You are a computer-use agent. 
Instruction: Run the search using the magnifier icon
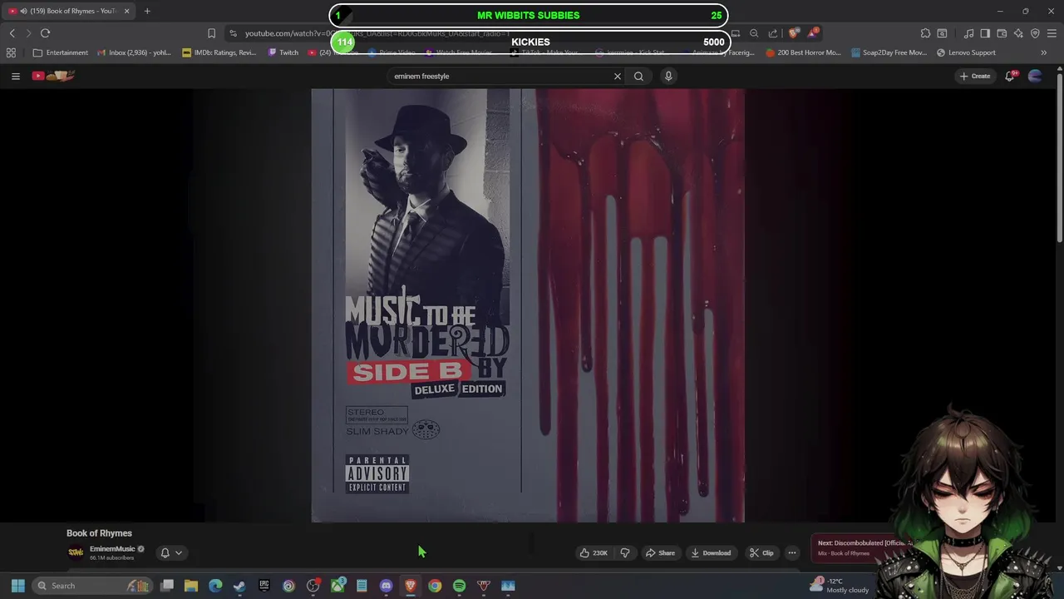tap(638, 76)
